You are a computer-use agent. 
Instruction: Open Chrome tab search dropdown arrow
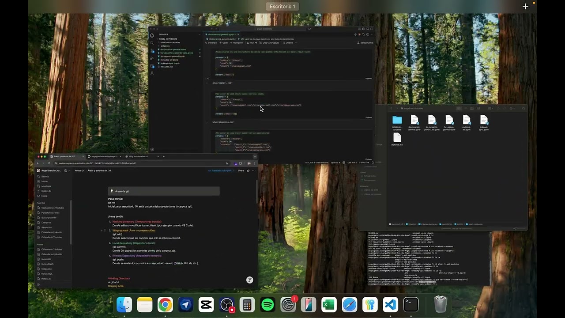[x=255, y=156]
